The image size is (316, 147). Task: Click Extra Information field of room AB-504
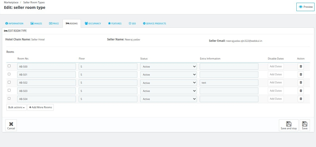coord(229,99)
